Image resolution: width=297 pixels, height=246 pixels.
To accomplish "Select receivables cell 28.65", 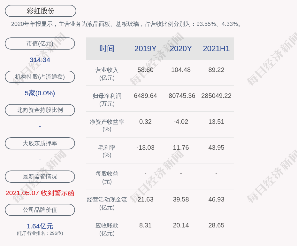I will coord(216,225).
